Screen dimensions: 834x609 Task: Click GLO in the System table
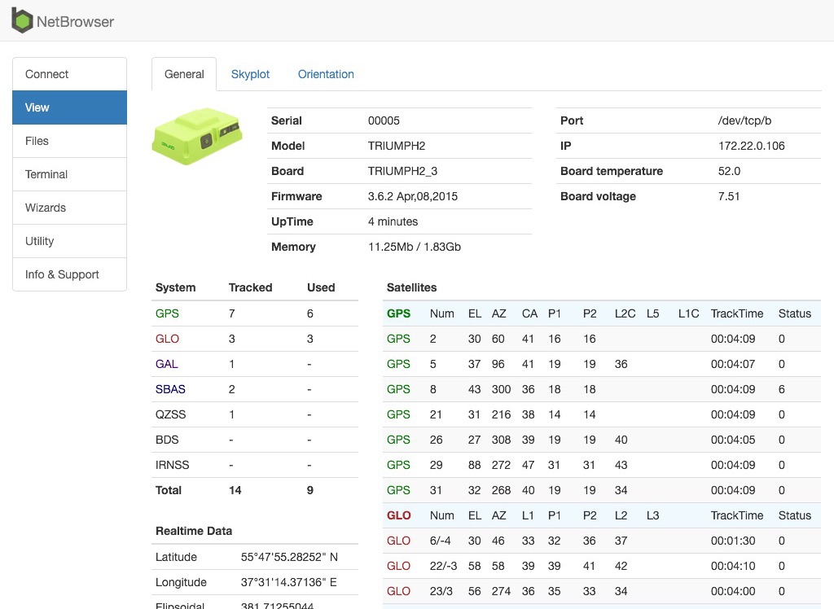[167, 339]
